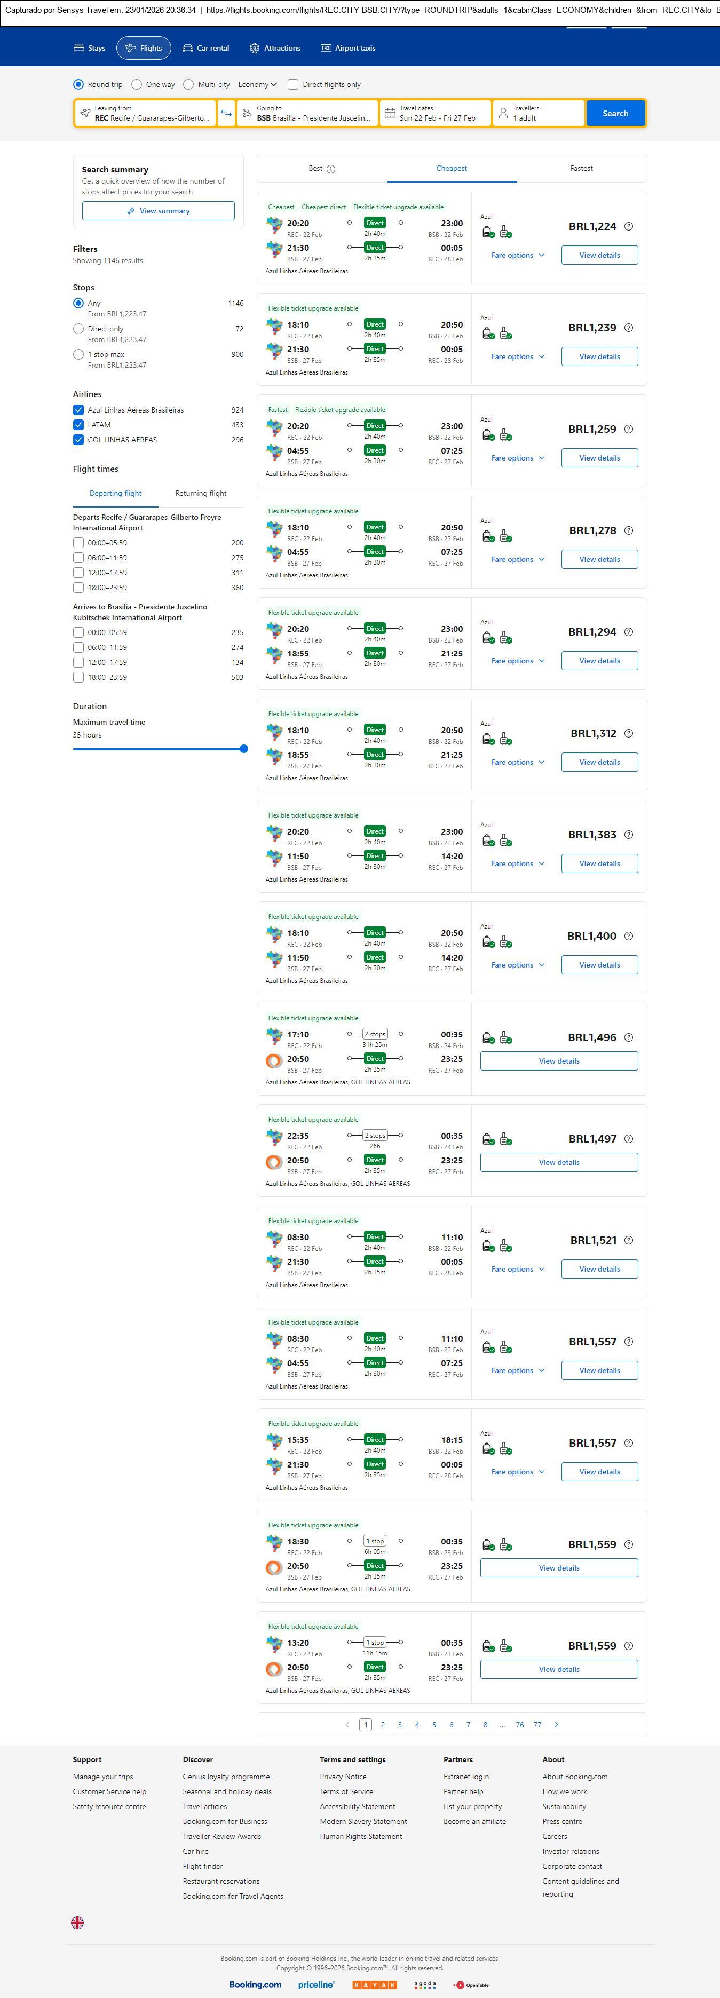Adjust the maximum travel time slider handle
Viewport: 720px width, 1998px height.
point(243,749)
